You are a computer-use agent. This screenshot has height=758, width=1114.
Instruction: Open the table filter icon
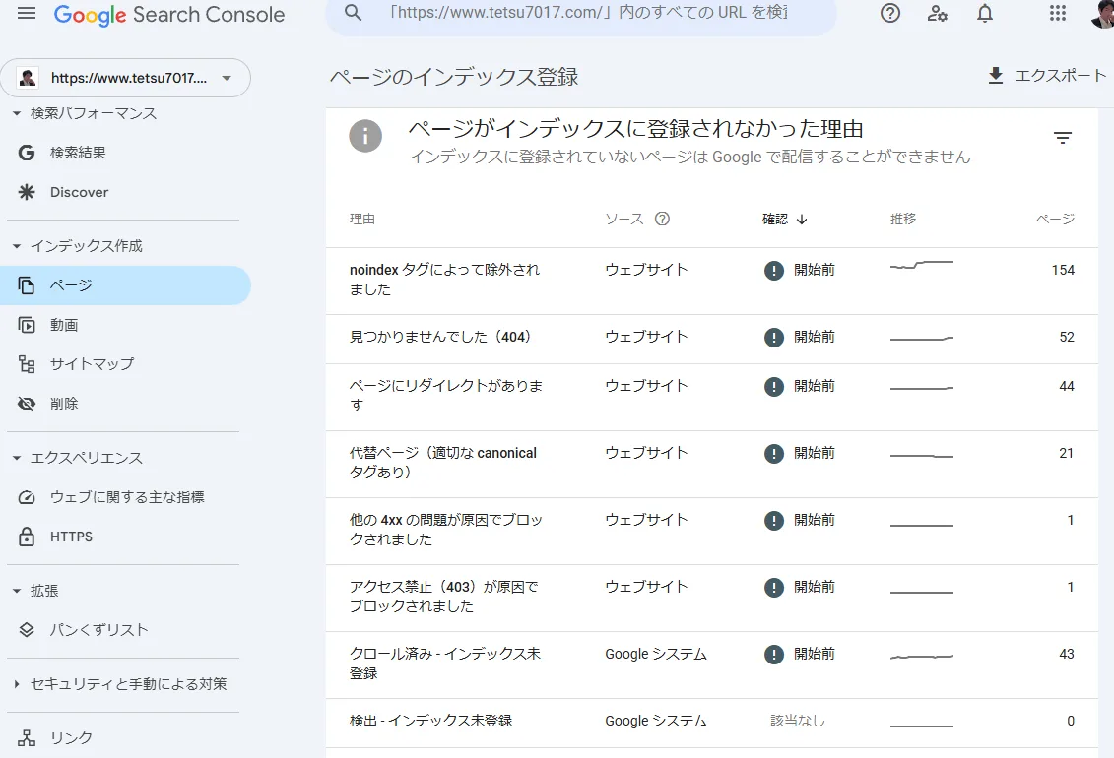tap(1063, 138)
